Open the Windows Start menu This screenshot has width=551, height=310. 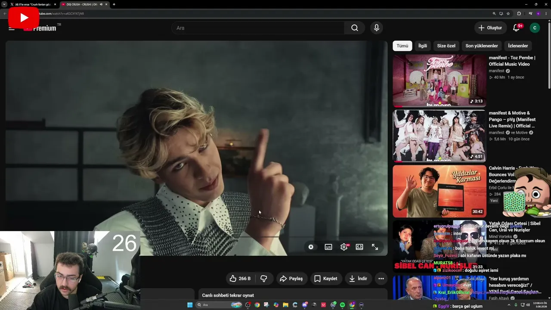click(x=190, y=305)
